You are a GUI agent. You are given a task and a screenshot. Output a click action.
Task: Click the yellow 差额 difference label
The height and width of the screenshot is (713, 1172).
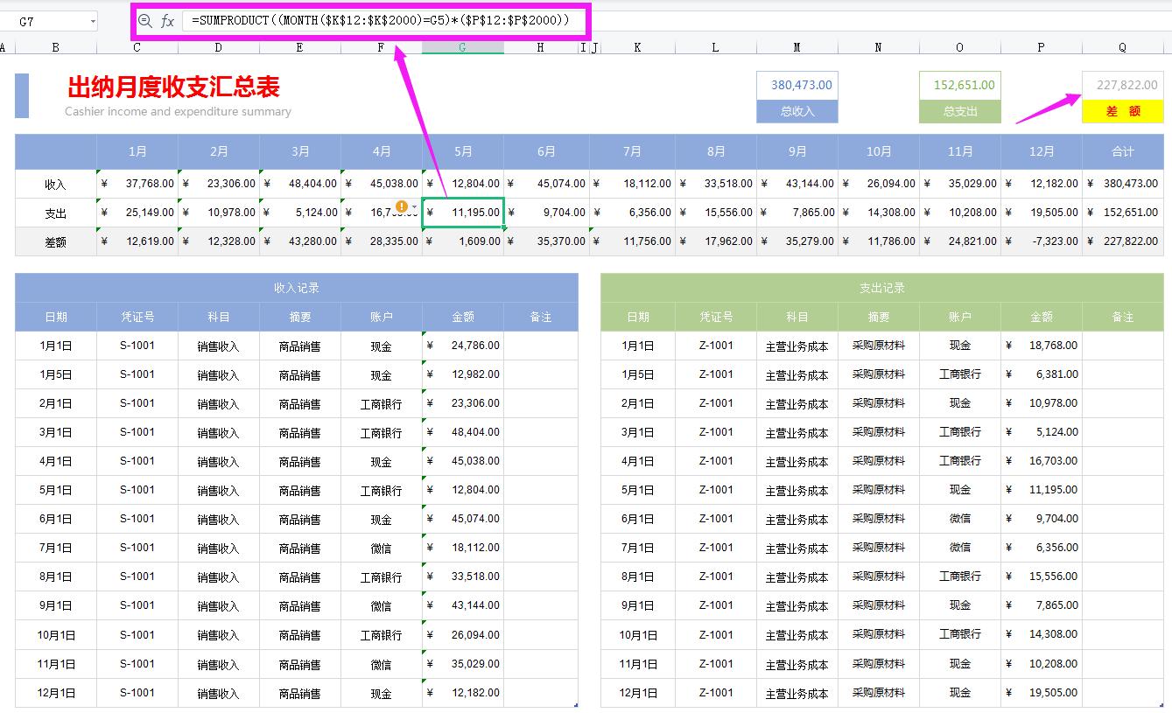click(x=1123, y=111)
